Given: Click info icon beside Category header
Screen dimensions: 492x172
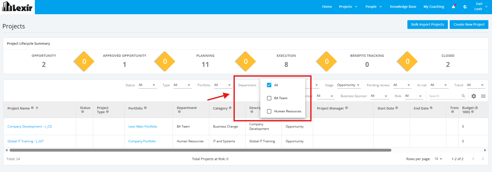Looking at the screenshot, I should point(230,108).
